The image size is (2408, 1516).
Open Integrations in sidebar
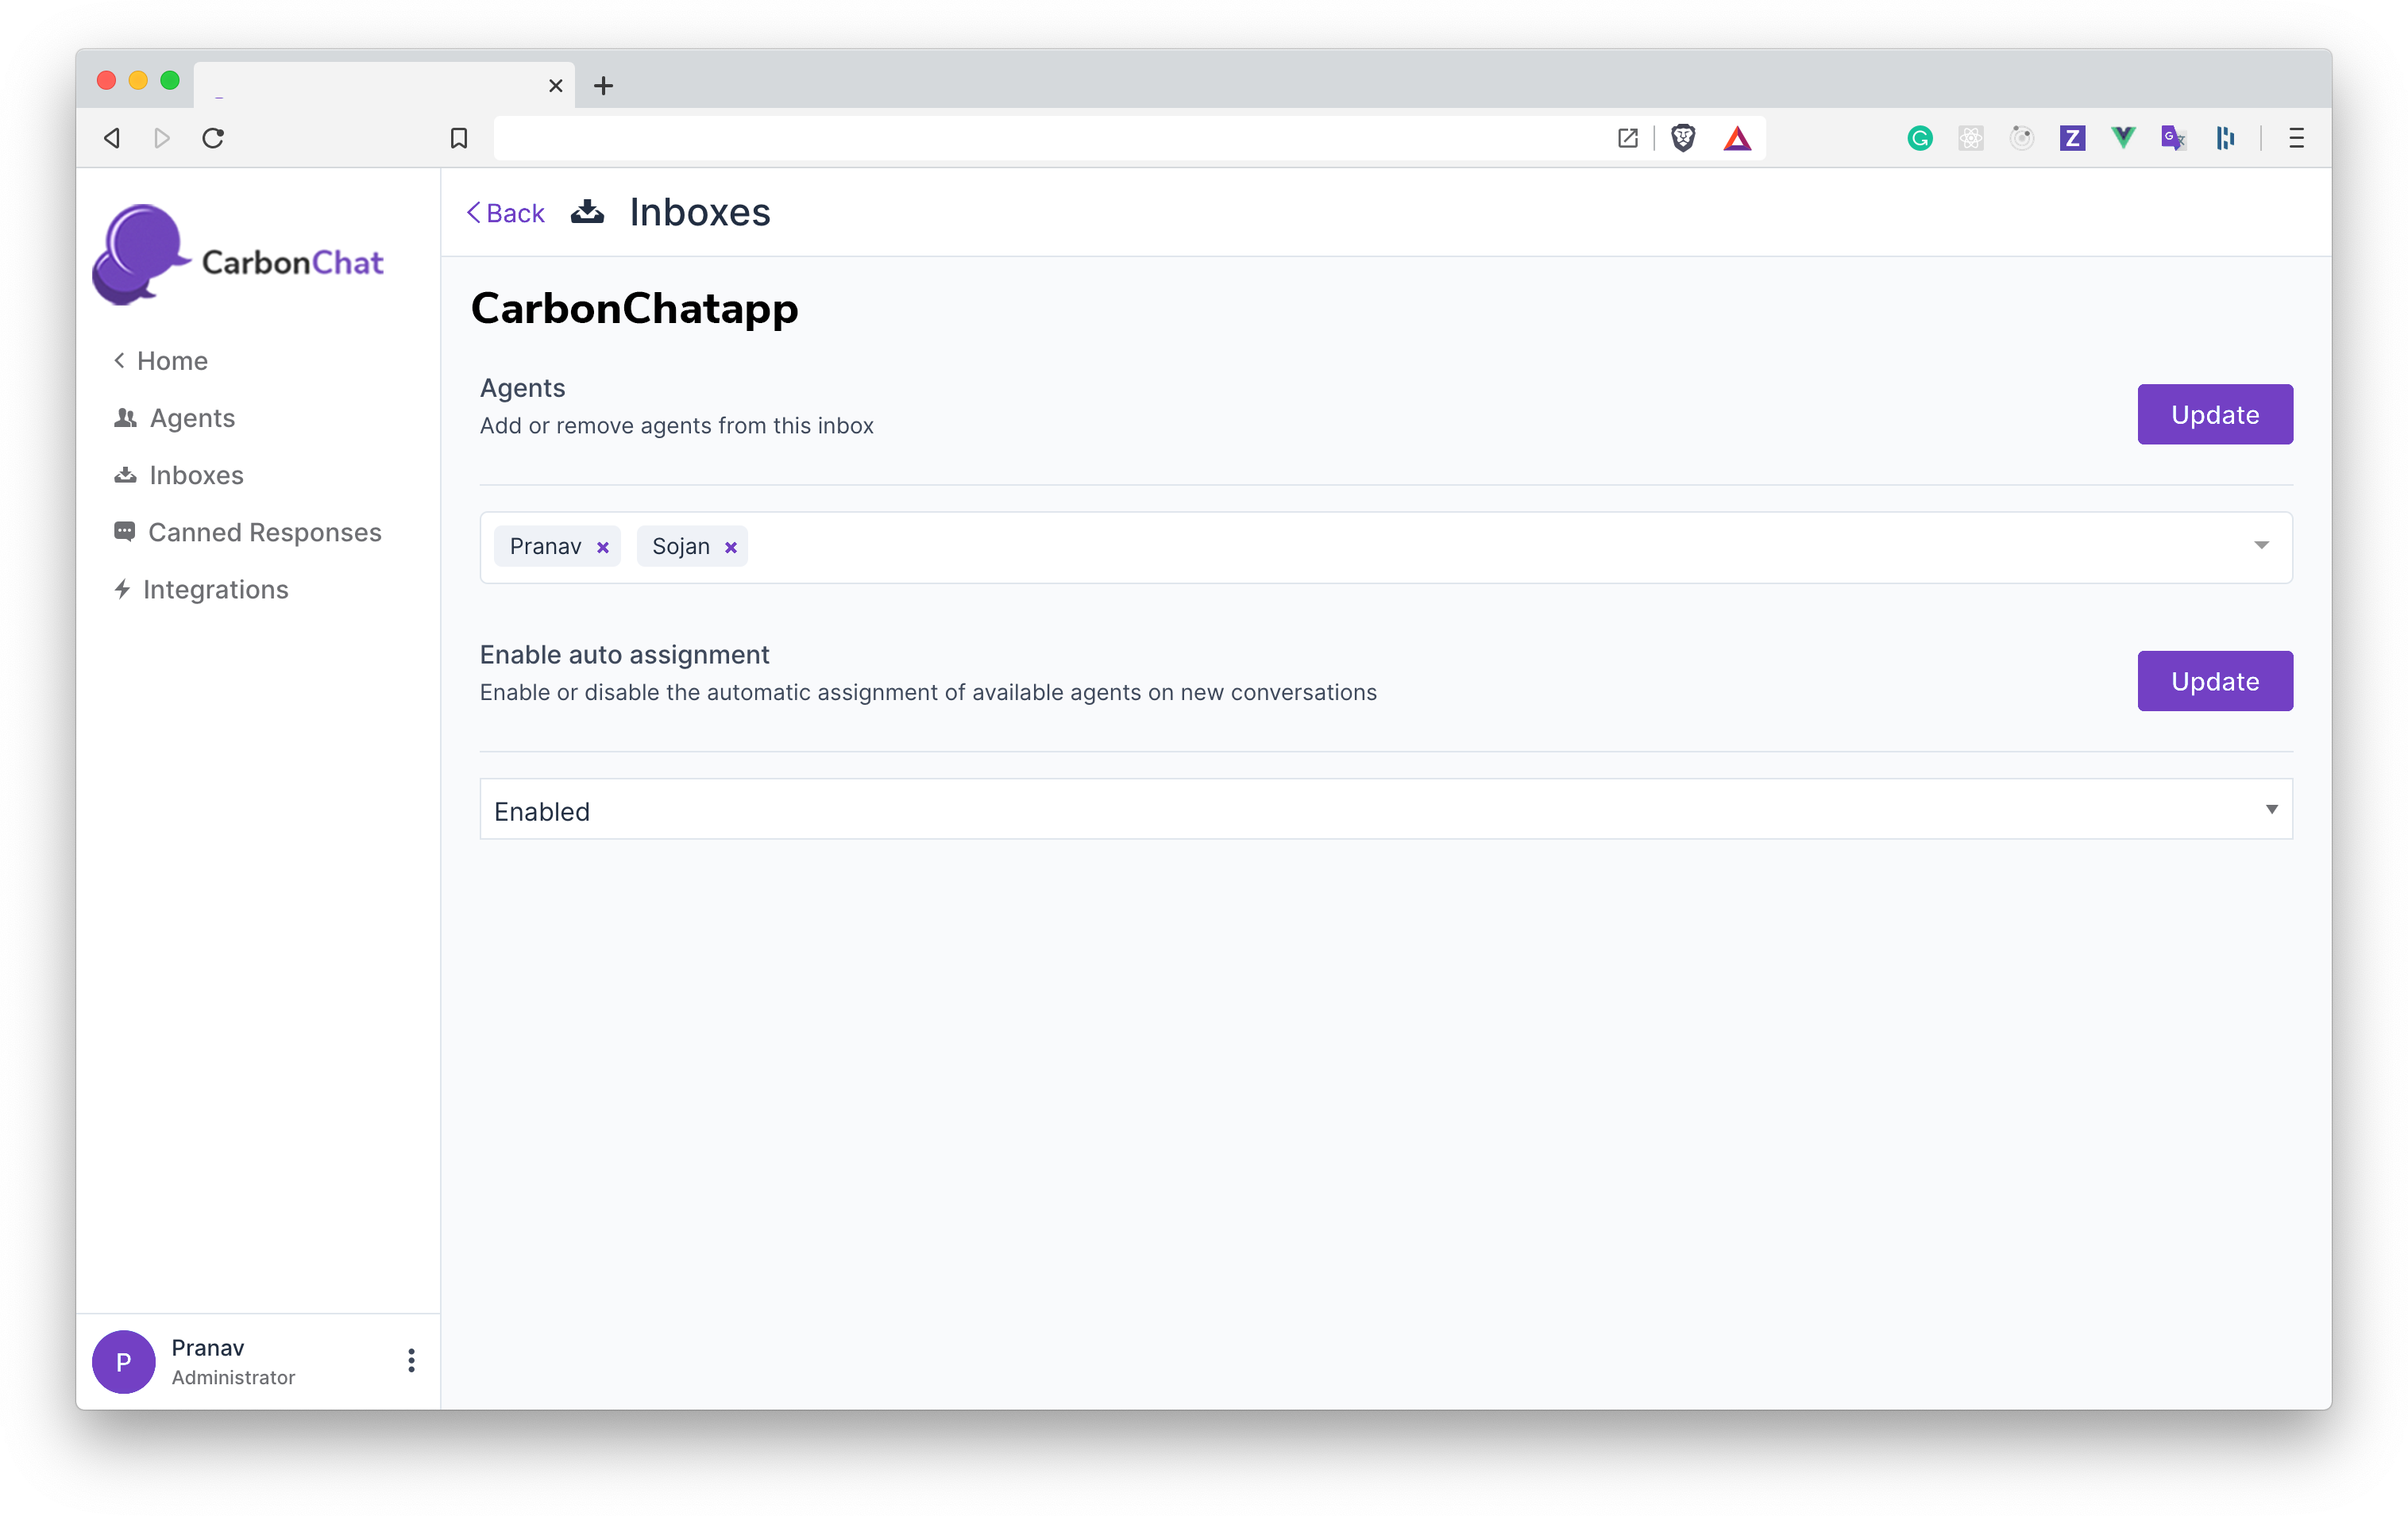tap(214, 590)
